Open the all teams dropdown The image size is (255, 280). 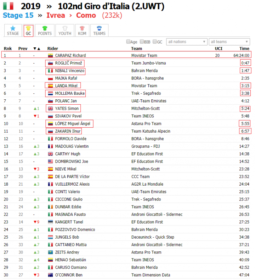click(x=229, y=42)
